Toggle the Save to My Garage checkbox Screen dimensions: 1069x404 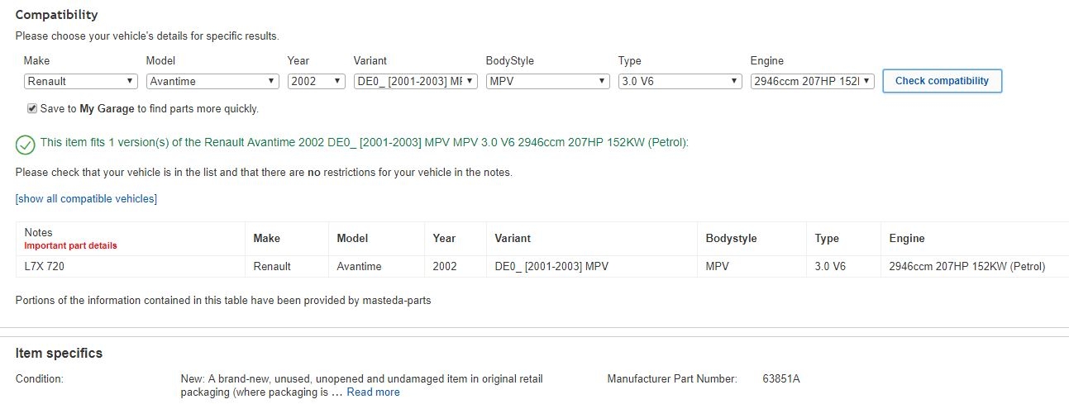tap(32, 108)
